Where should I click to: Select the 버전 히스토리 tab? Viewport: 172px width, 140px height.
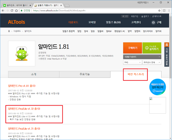click(136, 74)
